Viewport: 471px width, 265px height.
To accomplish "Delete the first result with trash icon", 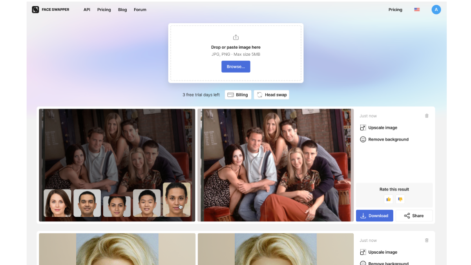I will coord(427,116).
